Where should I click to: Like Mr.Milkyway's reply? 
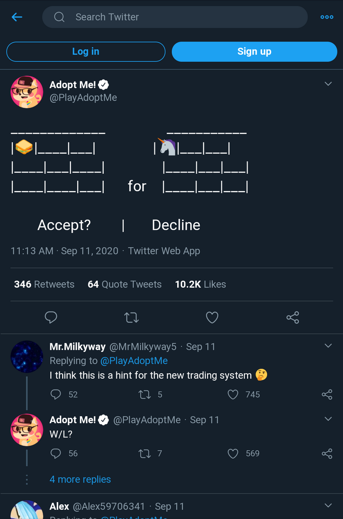point(233,395)
